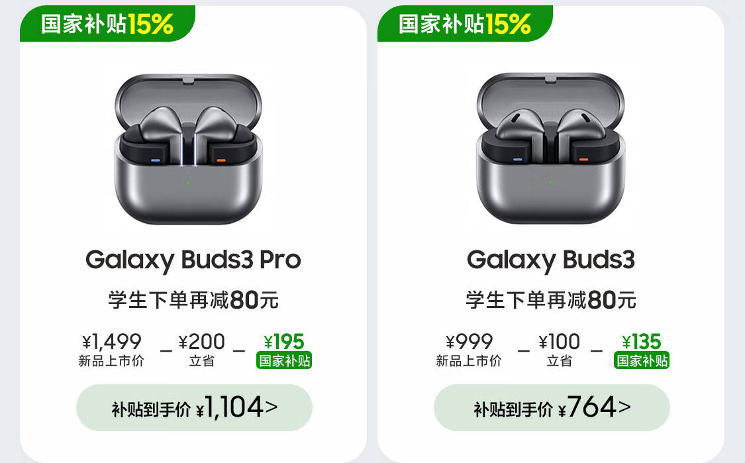Click the Buds3 Pro 补贴到手价 ¥1,104 button
This screenshot has width=745, height=463.
[x=194, y=408]
